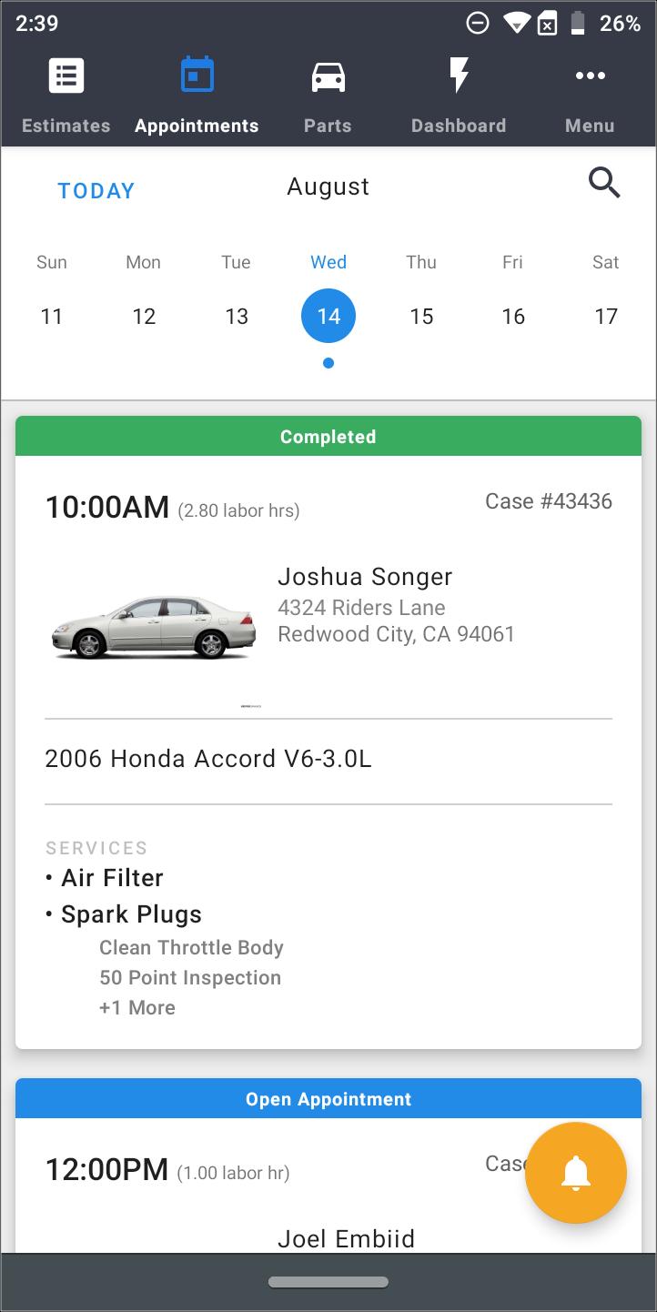The width and height of the screenshot is (657, 1312).
Task: Tap the Wi-Fi status bar icon
Action: coord(517,24)
